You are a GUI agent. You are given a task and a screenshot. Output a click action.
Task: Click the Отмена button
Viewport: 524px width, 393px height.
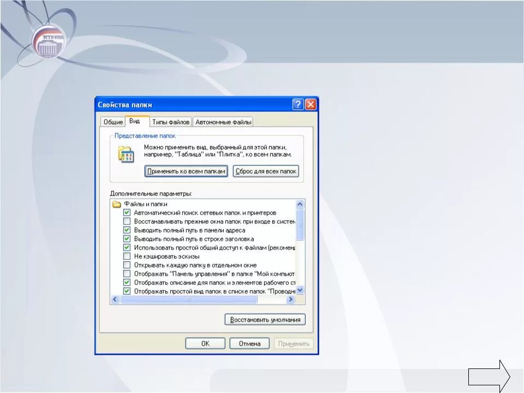249,343
